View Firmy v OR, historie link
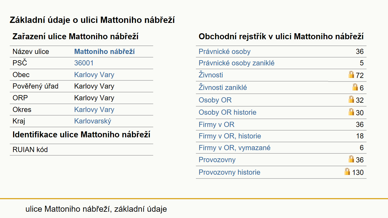Viewport: 388px width, 218px height. click(230, 136)
